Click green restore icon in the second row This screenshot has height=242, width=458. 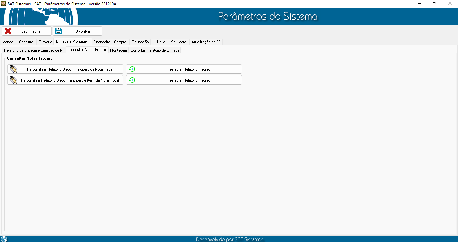(132, 80)
